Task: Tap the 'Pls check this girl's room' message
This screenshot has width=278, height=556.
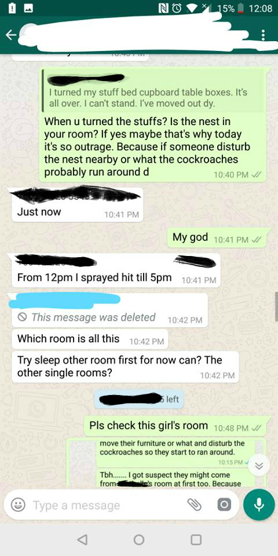Action: coord(175,426)
